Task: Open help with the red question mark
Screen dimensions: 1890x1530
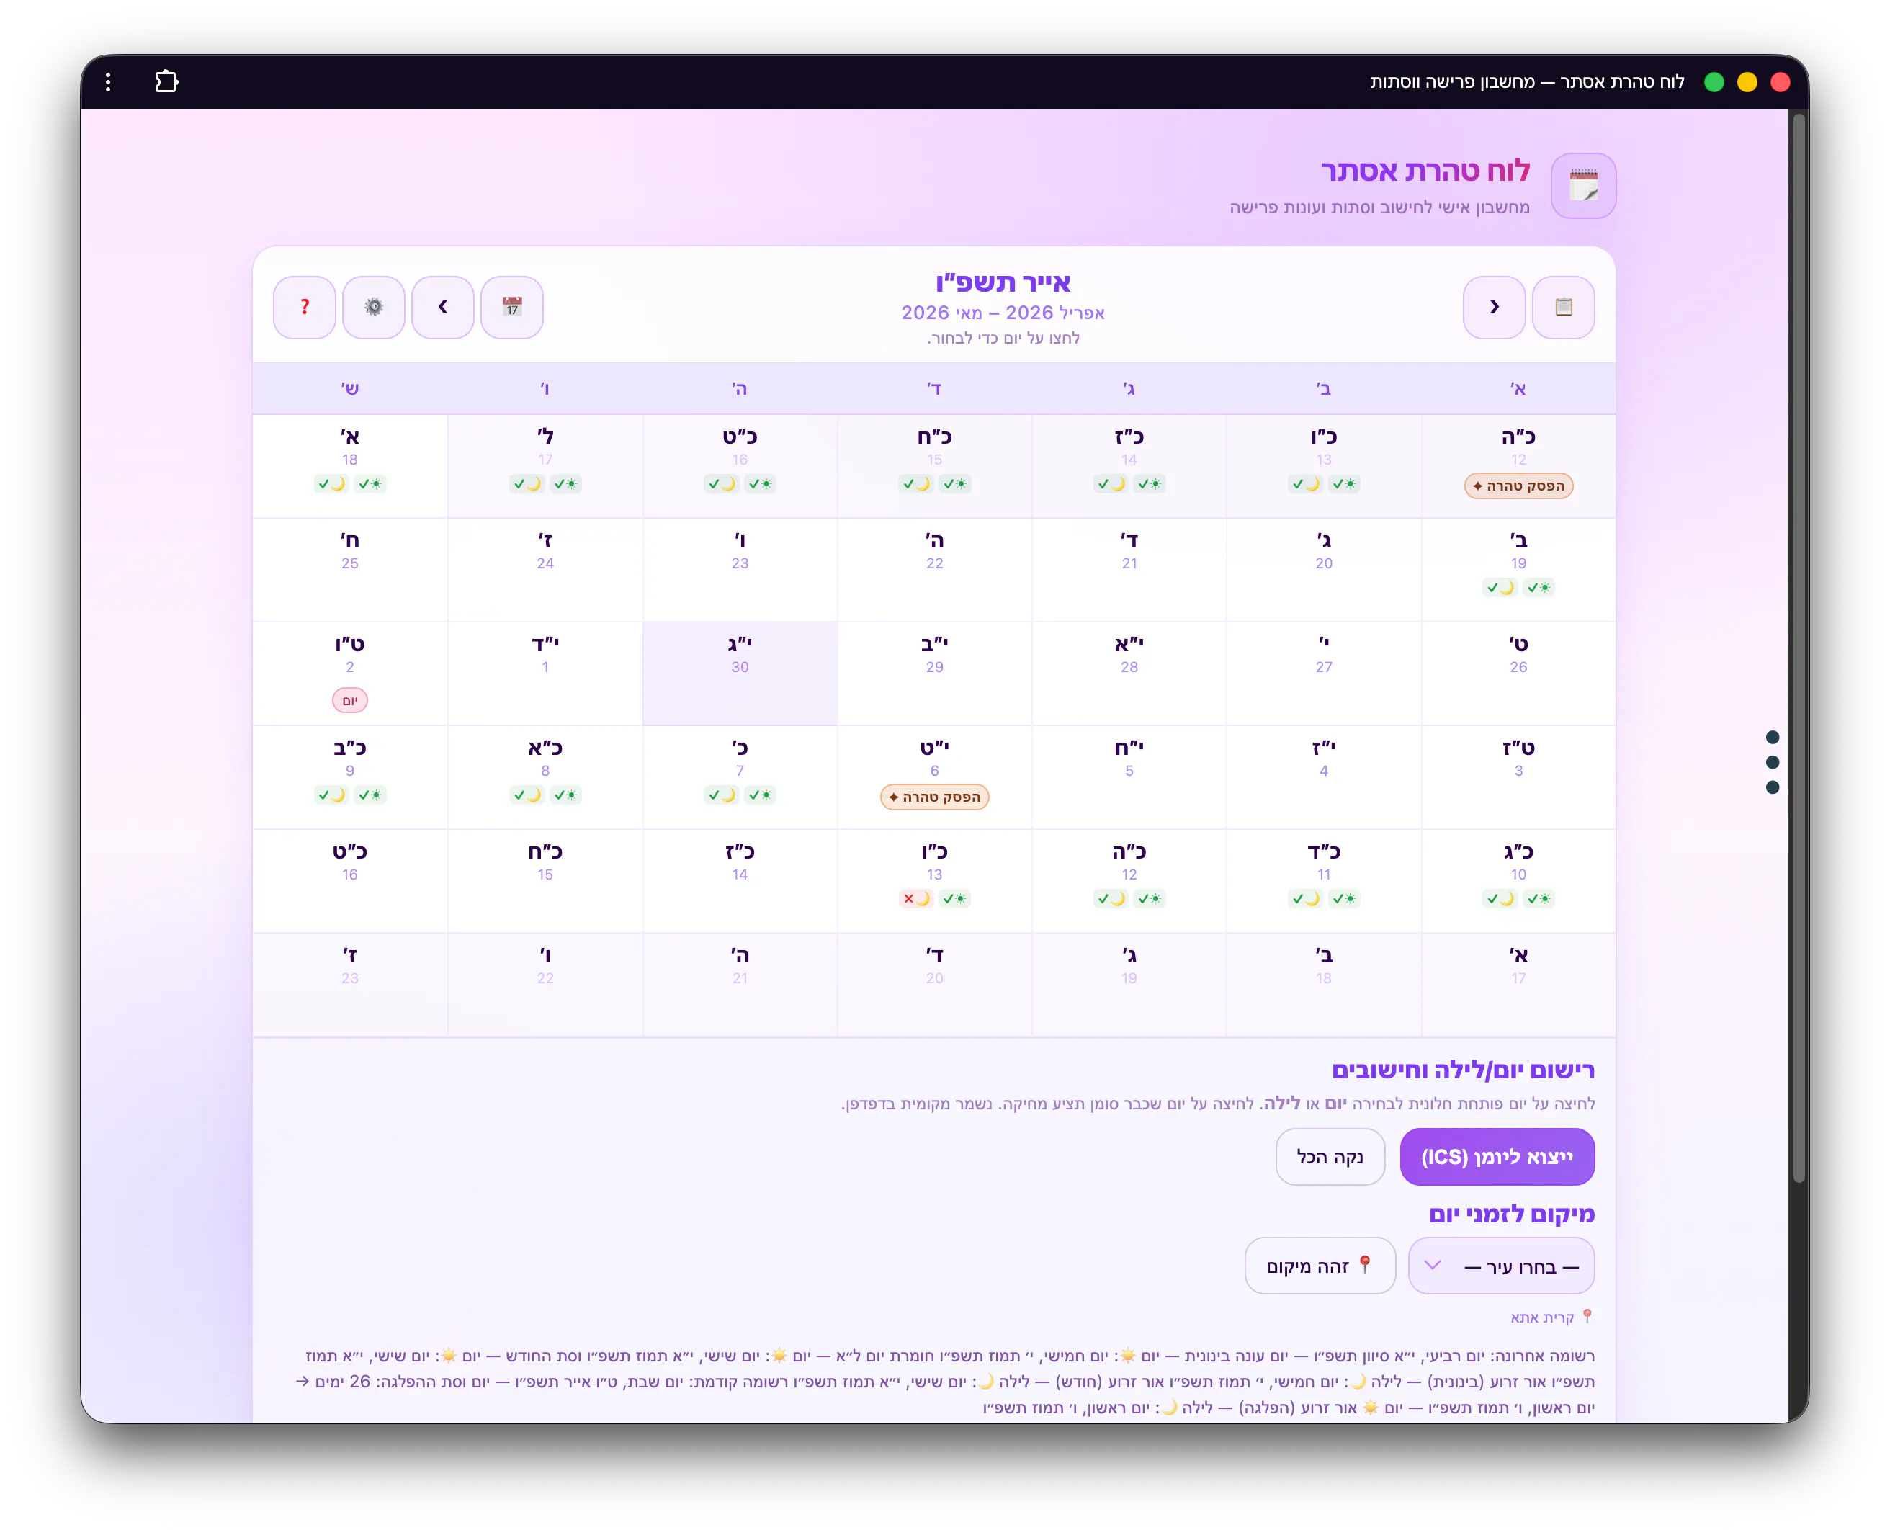Action: (x=305, y=307)
